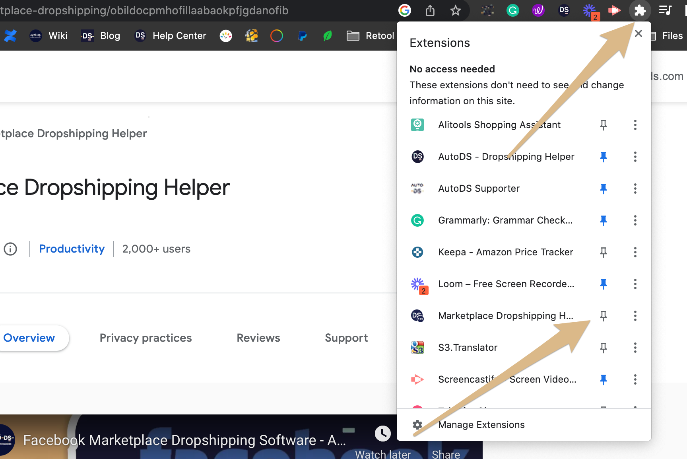
Task: Open the Productivity category link
Action: point(72,249)
